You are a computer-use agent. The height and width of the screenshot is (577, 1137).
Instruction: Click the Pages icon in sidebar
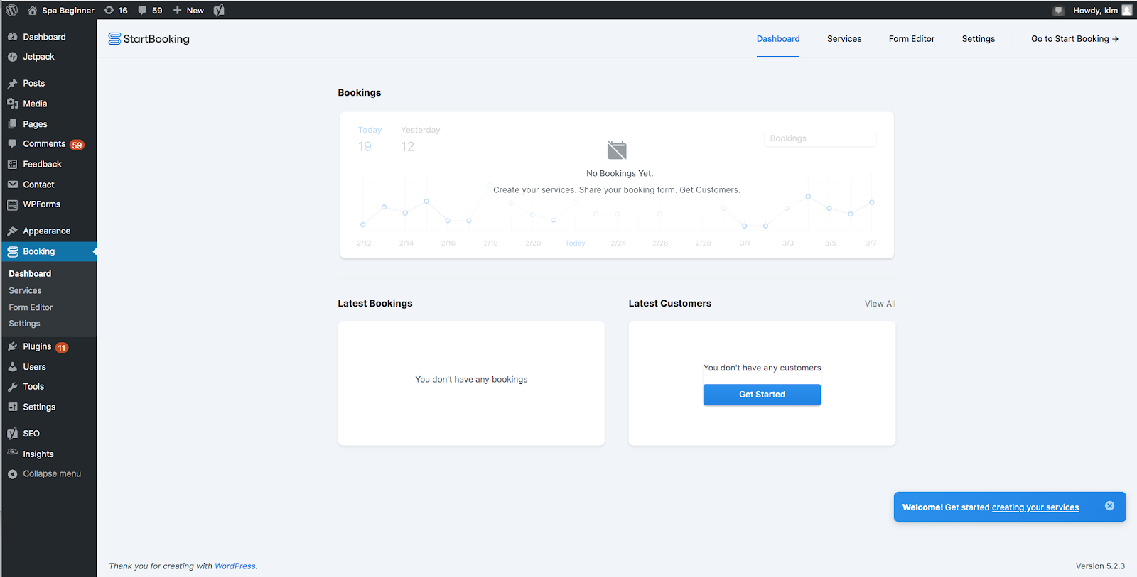point(13,124)
